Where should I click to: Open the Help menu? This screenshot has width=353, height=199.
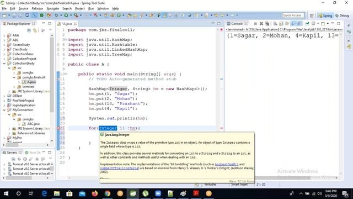pos(115,9)
